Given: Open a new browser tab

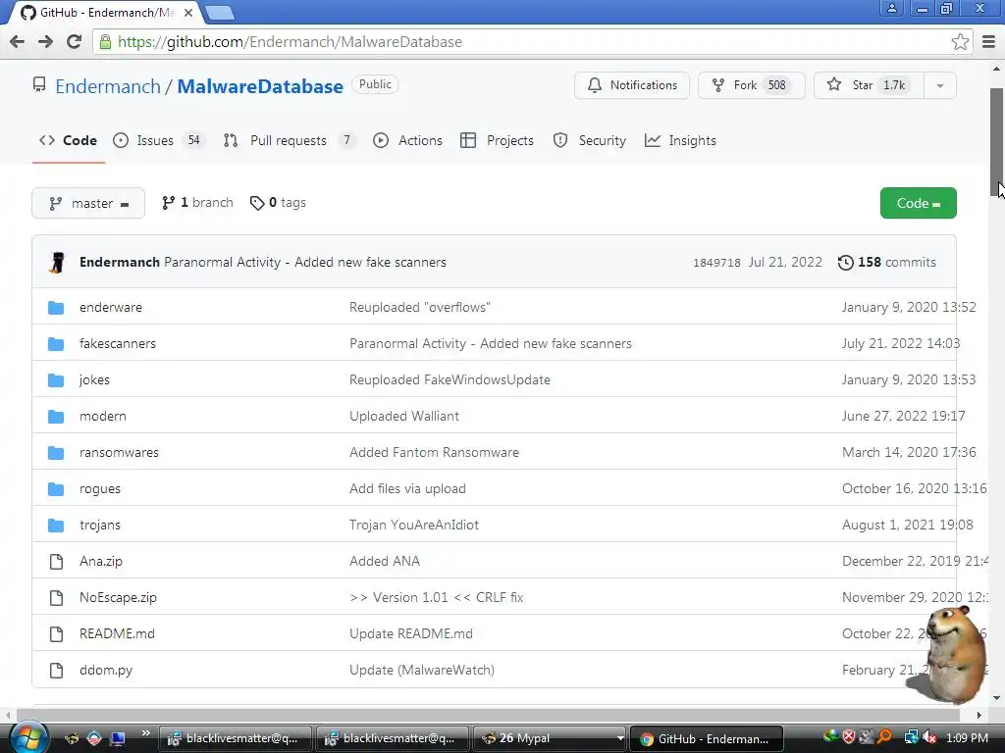Looking at the screenshot, I should (220, 12).
